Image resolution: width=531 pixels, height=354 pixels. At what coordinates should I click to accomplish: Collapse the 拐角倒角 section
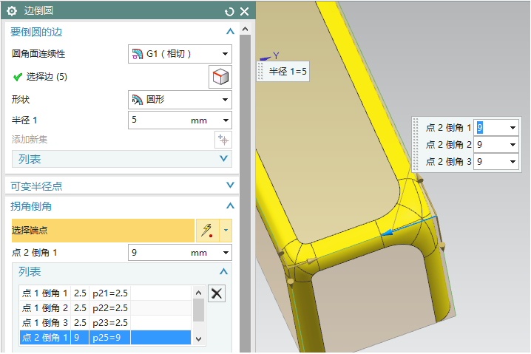230,206
